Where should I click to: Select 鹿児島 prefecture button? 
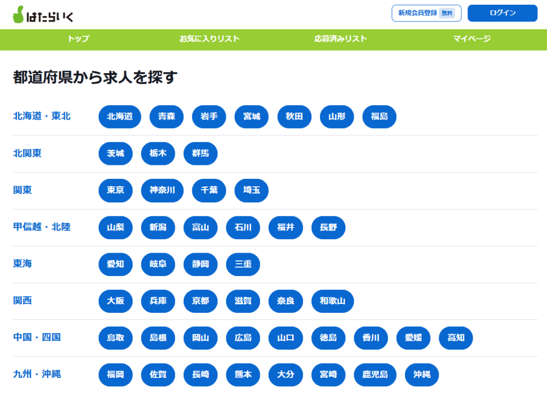click(x=375, y=375)
